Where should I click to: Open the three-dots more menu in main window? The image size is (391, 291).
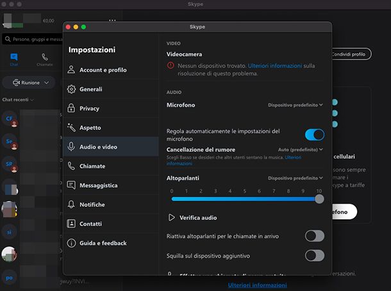[112, 21]
